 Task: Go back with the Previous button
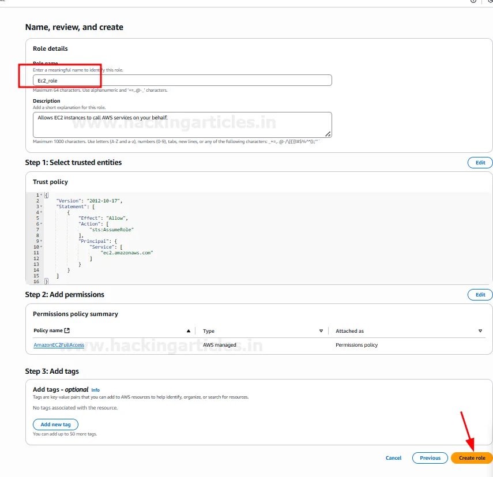(430, 458)
